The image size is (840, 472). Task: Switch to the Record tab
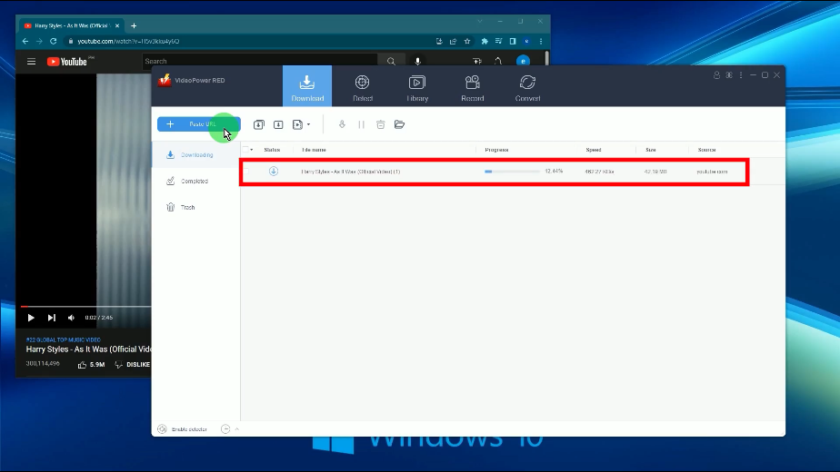473,88
